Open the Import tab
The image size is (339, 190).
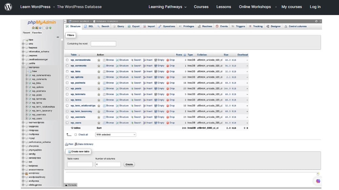(x=149, y=26)
